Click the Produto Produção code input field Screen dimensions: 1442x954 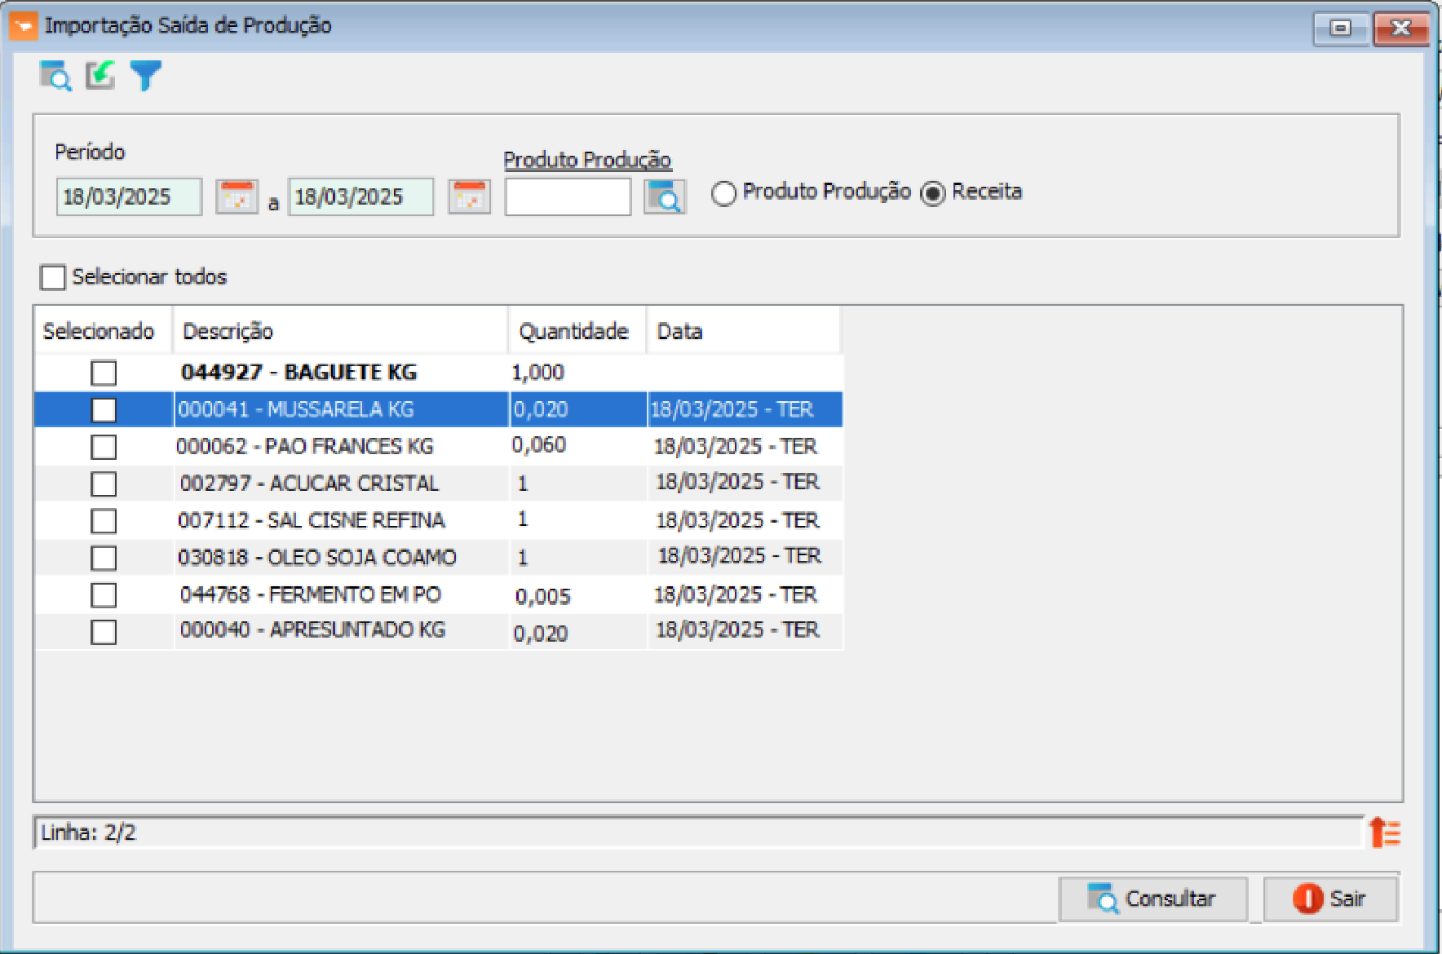click(568, 197)
